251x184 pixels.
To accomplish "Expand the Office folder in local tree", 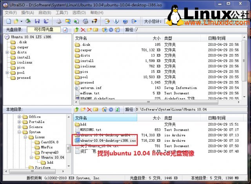I will (19, 117).
